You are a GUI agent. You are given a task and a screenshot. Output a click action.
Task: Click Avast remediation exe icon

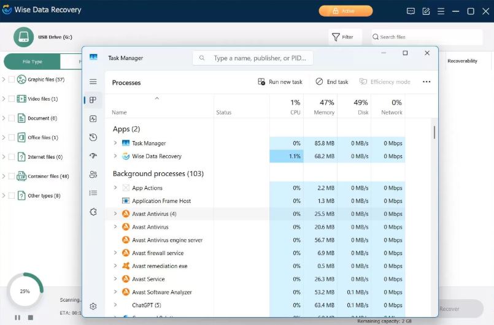point(126,266)
